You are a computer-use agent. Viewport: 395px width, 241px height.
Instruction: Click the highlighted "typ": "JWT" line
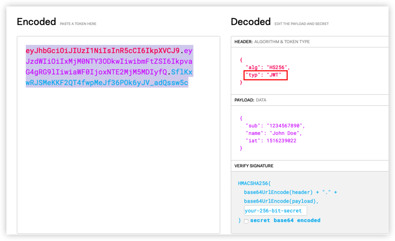[265, 75]
